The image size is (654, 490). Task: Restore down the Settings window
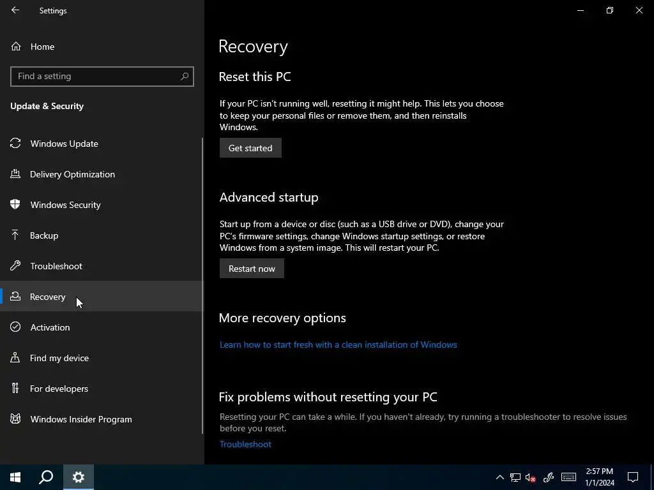(610, 10)
